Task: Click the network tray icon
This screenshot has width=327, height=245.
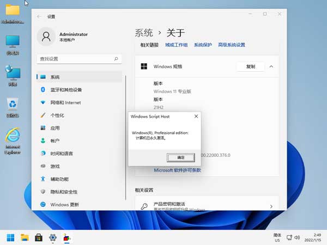Action: click(x=289, y=237)
